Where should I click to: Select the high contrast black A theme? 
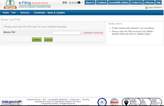[x=79, y=3]
